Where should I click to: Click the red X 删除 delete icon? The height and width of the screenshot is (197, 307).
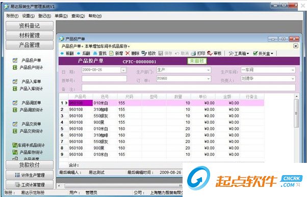[x=127, y=53]
